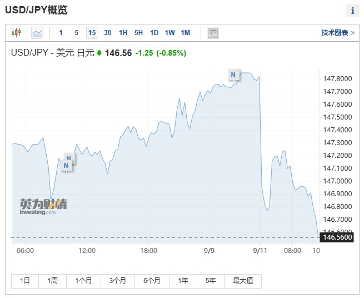The height and width of the screenshot is (298, 364).
Task: Select 1 minute interval
Action: [x=61, y=33]
